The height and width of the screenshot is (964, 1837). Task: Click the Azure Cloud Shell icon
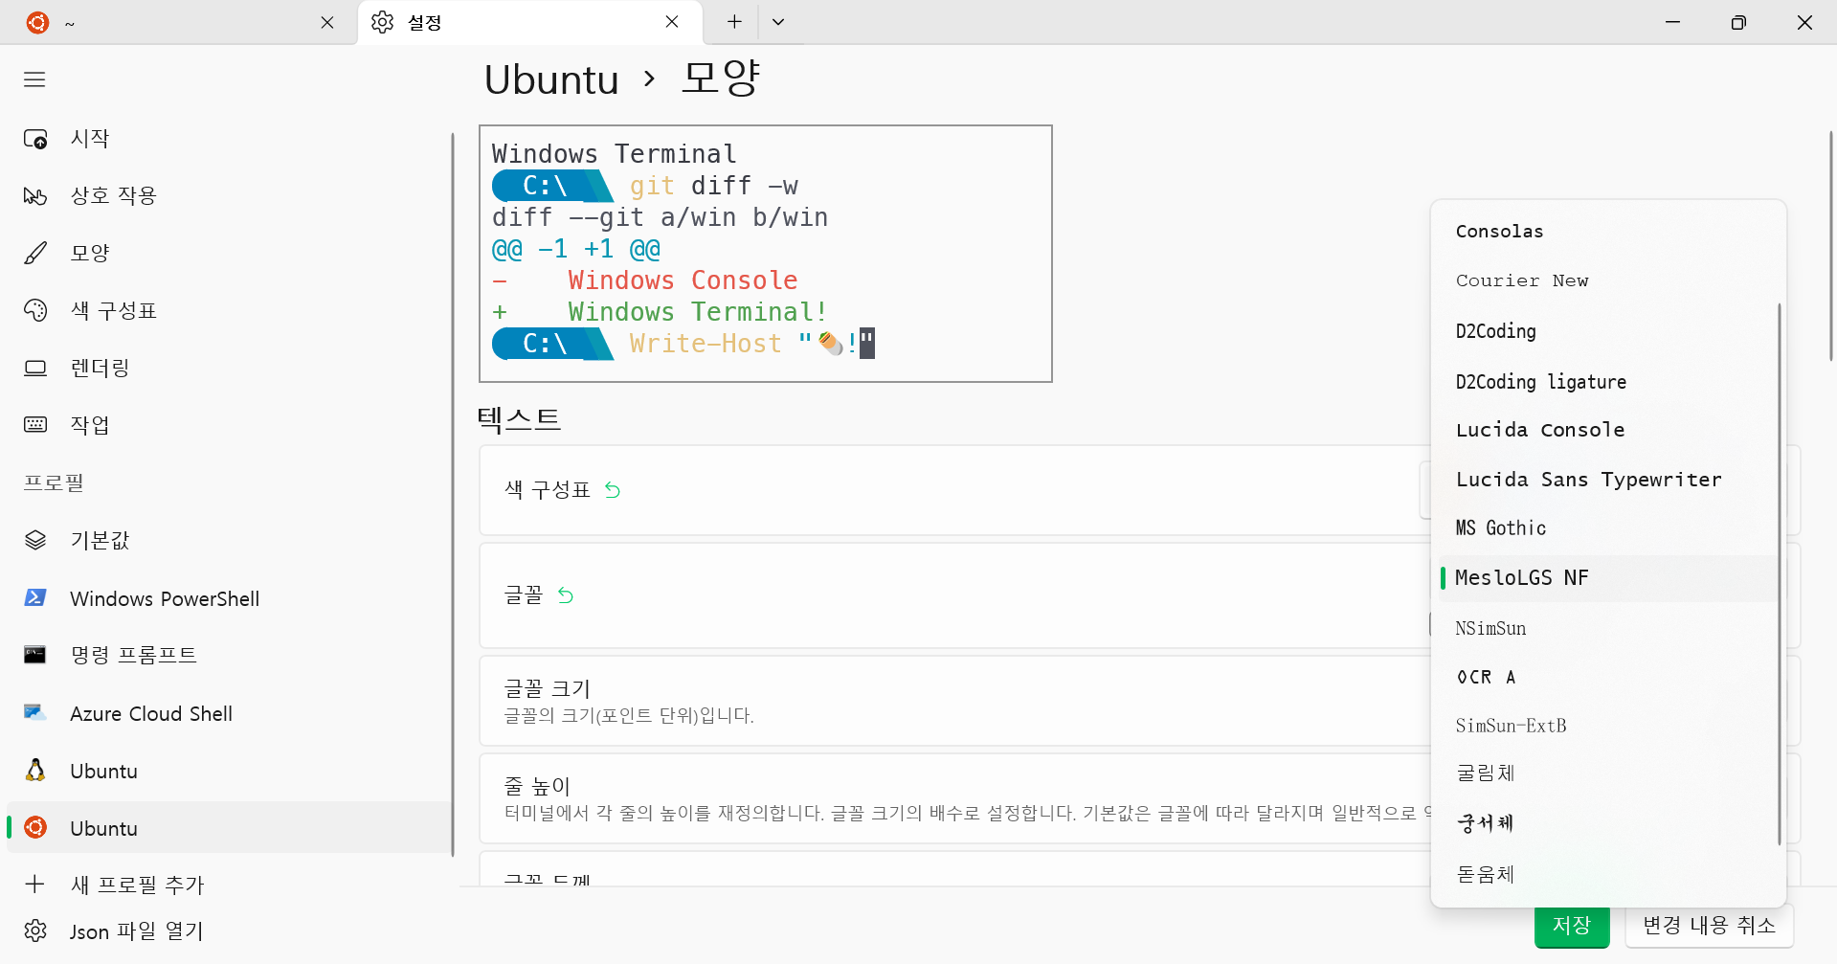35,713
